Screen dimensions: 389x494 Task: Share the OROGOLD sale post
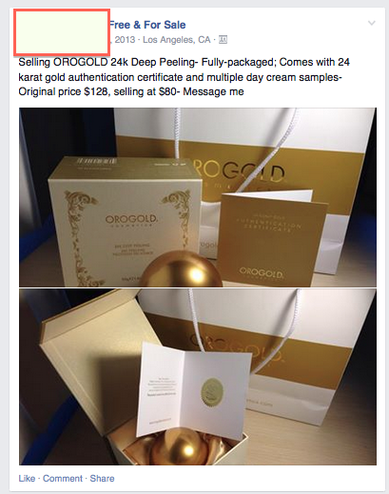102,478
